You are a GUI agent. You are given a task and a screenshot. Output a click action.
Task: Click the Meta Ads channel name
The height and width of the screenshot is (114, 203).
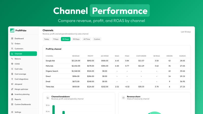point(49,66)
